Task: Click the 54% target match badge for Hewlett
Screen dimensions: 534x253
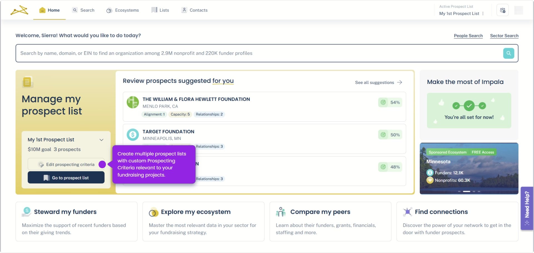Action: [x=390, y=102]
